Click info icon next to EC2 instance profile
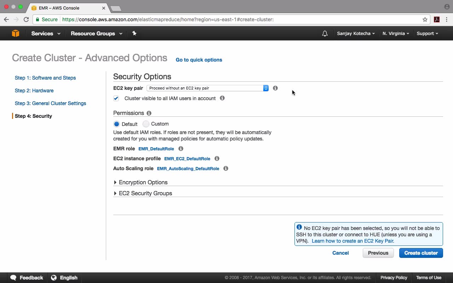 click(x=217, y=158)
